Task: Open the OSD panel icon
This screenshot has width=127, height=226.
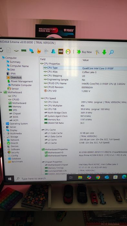Action: [61, 51]
